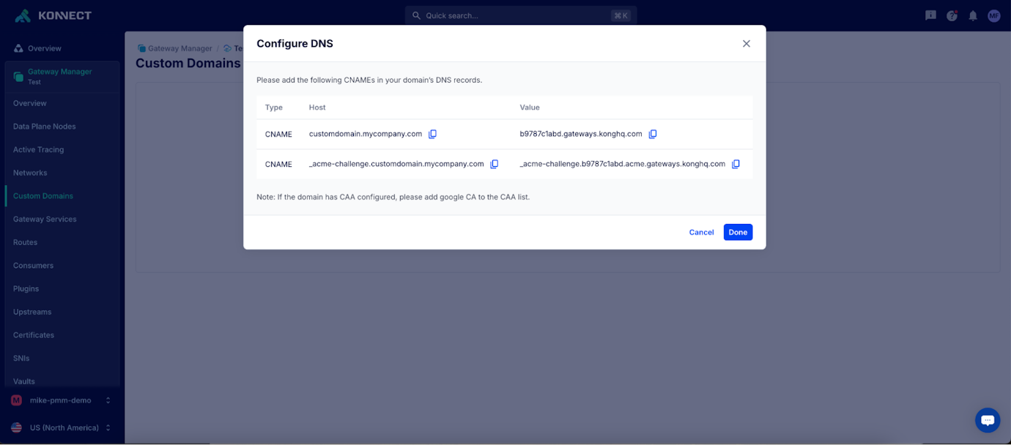Copy the _acme-challenge host CNAME
1011x445 pixels.
(494, 163)
